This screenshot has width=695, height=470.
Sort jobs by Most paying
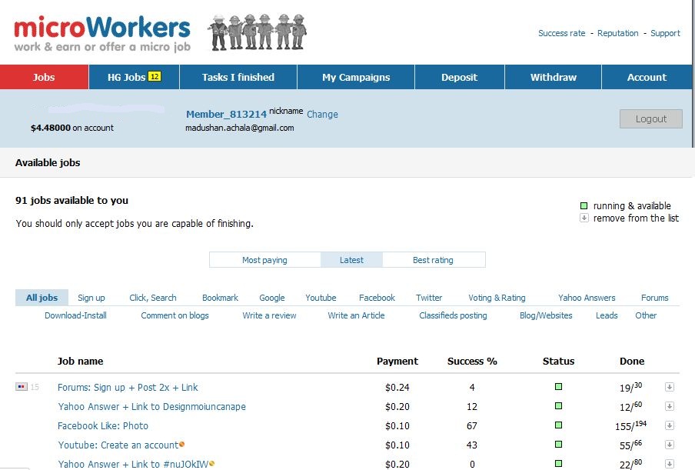click(264, 260)
